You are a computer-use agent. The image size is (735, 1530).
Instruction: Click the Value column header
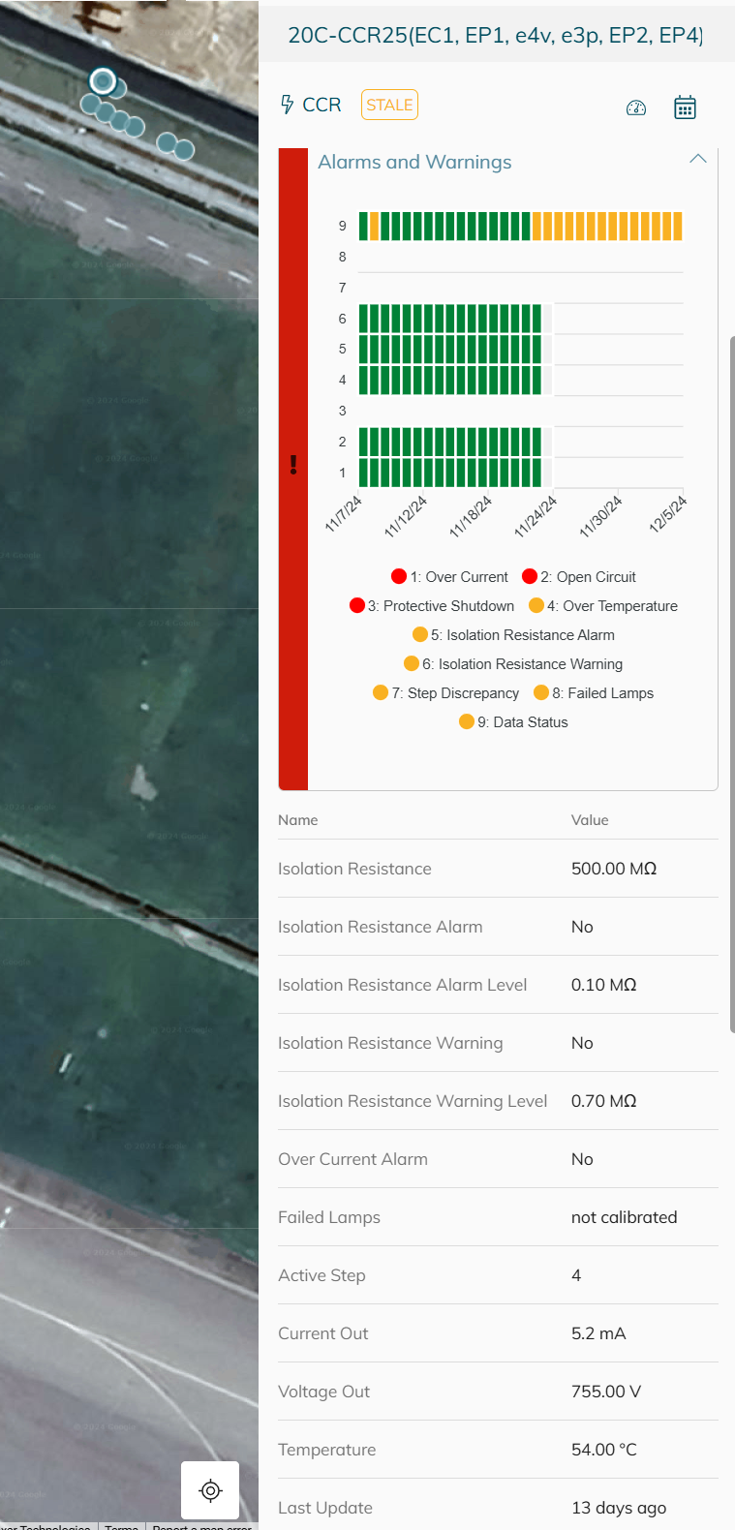(590, 820)
